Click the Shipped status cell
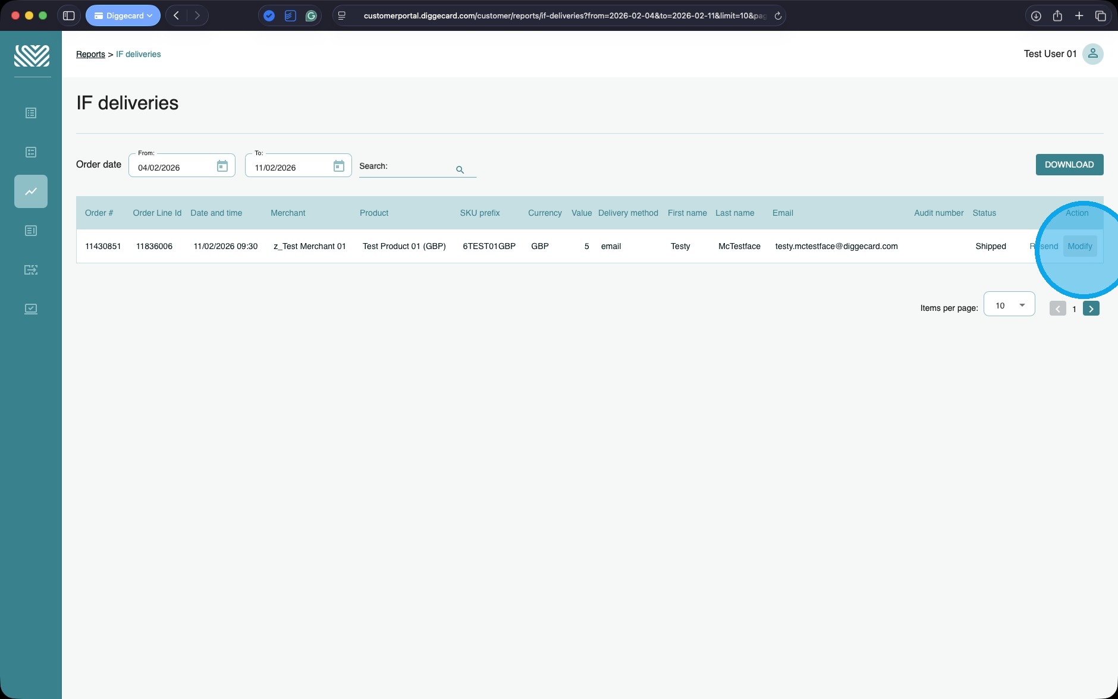 point(991,246)
